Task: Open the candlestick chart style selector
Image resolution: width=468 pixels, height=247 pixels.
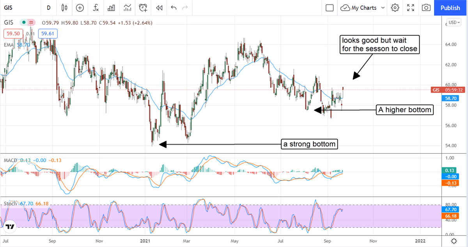Action: tap(64, 8)
